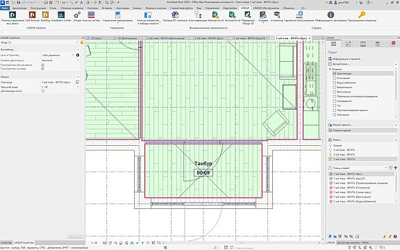Check the Отопление discipline checkbox

pos(334,78)
